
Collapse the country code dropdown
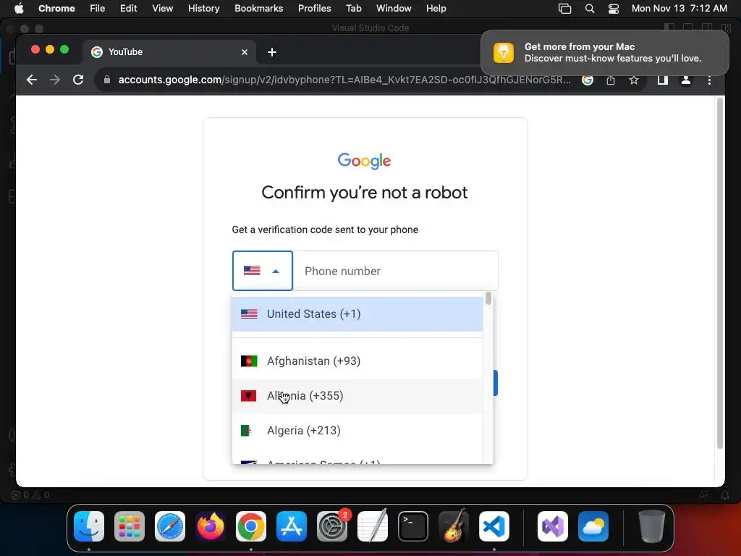click(x=262, y=271)
